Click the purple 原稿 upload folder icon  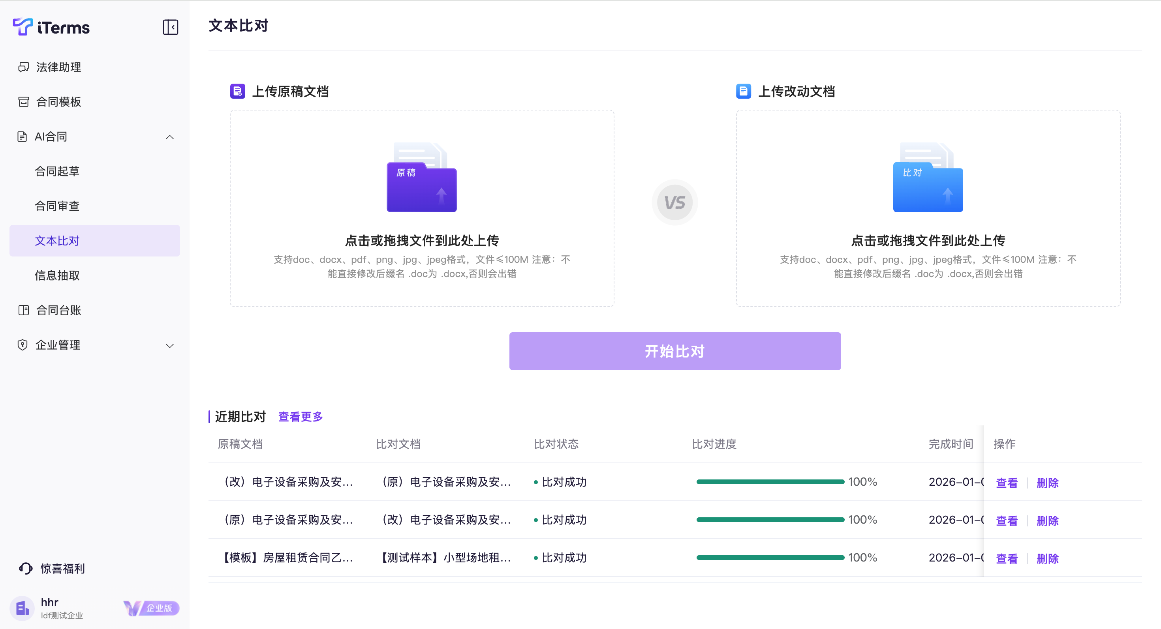[421, 178]
